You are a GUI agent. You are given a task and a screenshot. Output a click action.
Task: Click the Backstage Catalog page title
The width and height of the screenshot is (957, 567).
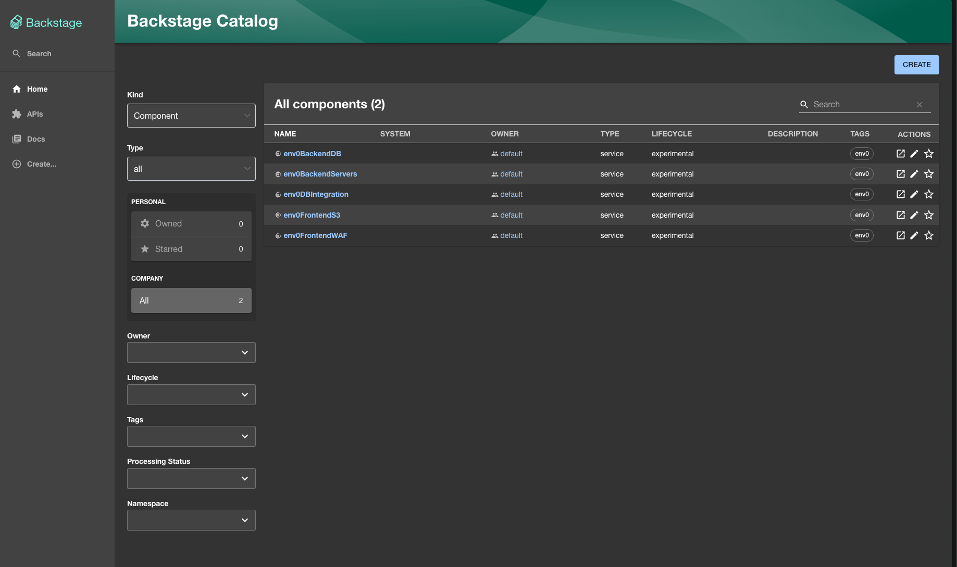[203, 21]
